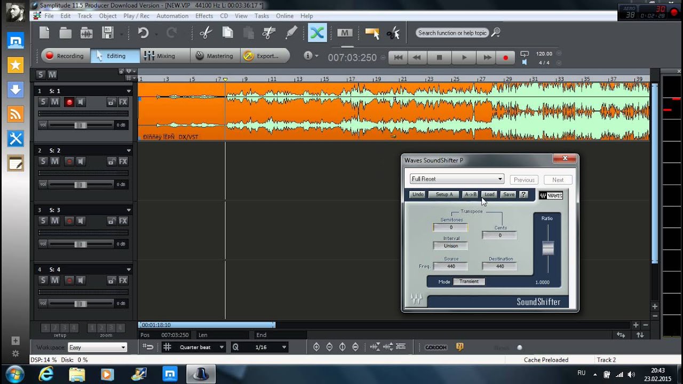Click the WAVES logo in SoundShifter
The image size is (683, 384).
(551, 195)
